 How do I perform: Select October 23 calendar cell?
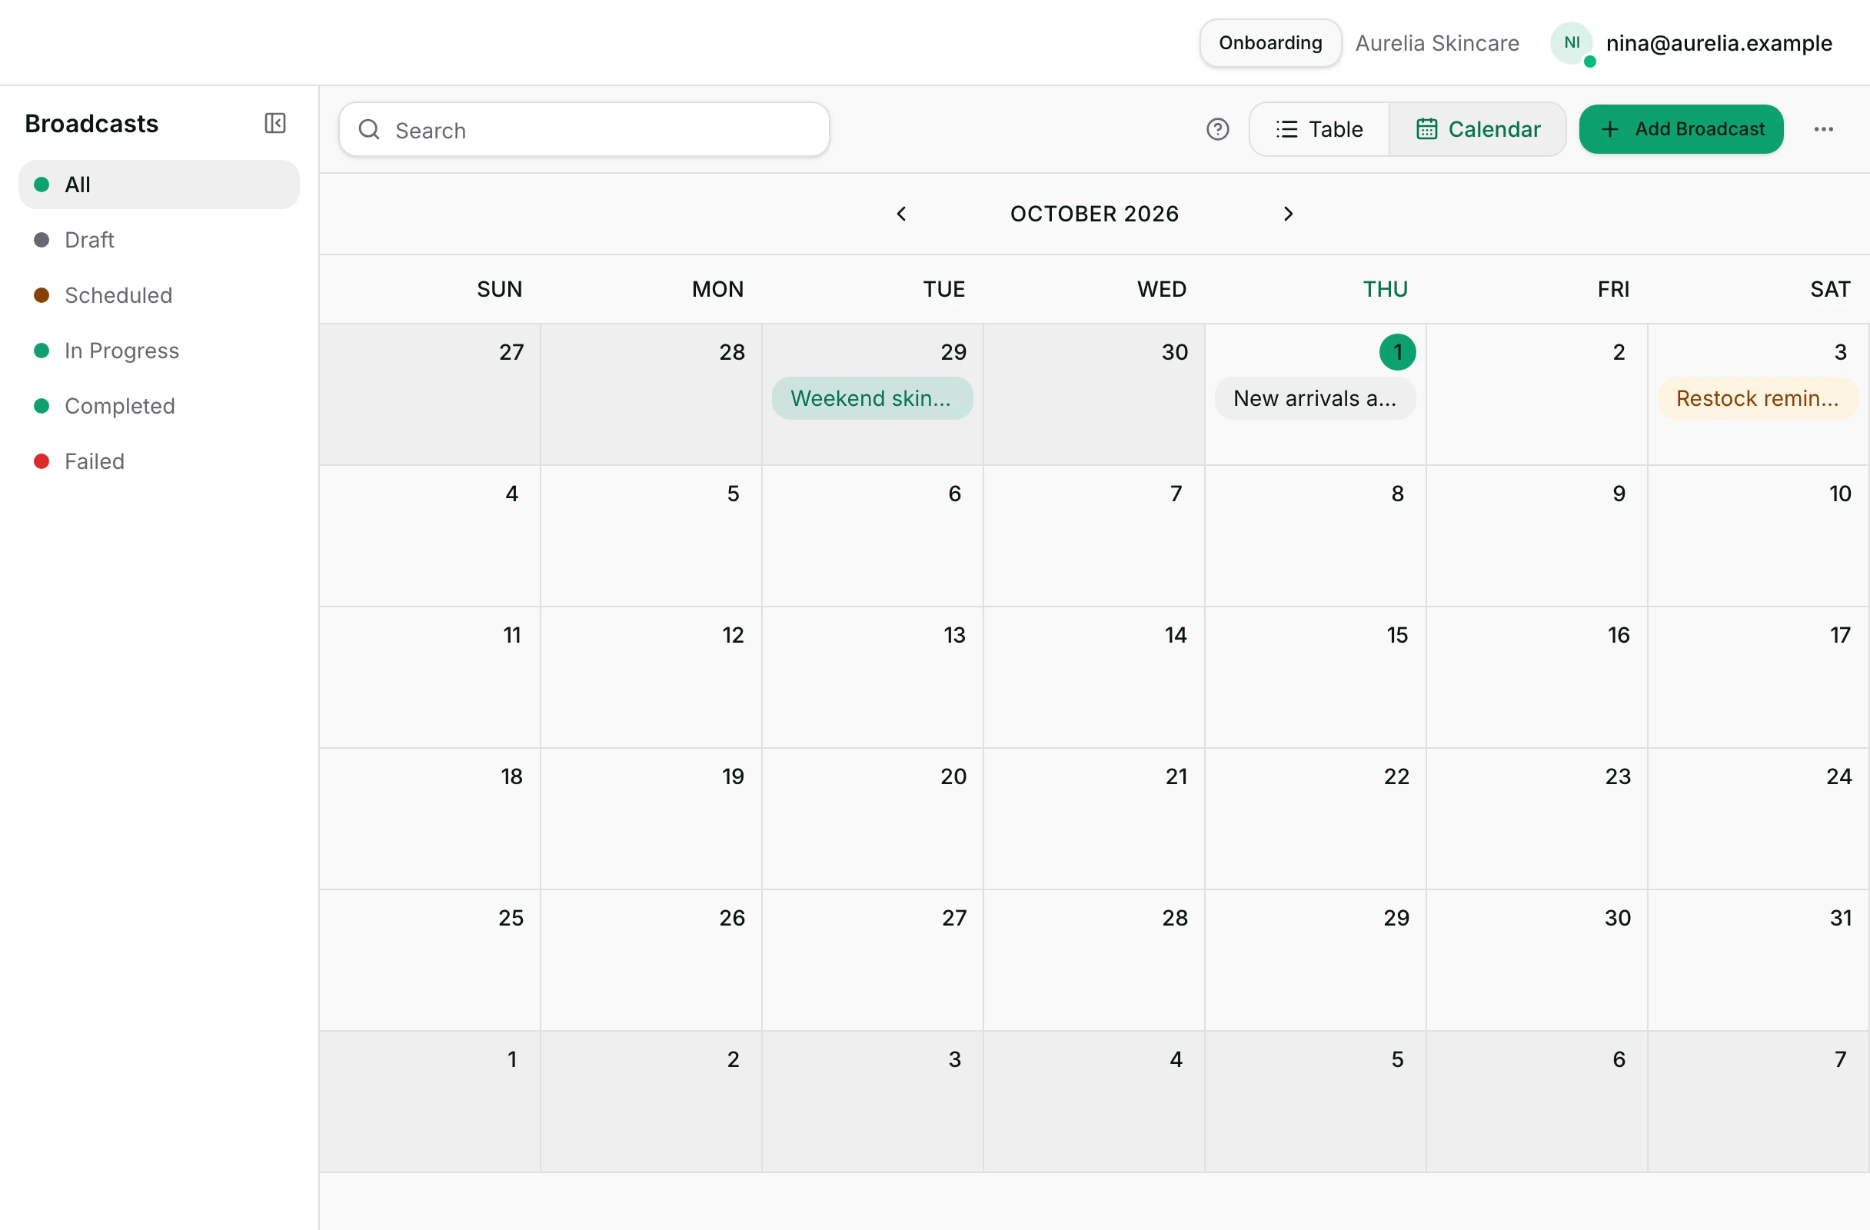[x=1538, y=819]
